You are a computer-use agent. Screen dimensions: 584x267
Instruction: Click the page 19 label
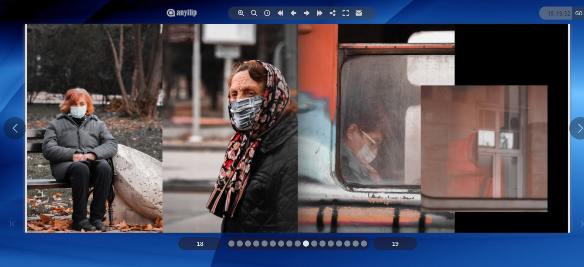pyautogui.click(x=395, y=244)
